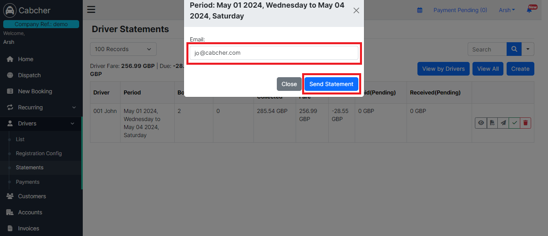This screenshot has height=236, width=548.
Task: Click the notification bell icon
Action: tap(529, 10)
